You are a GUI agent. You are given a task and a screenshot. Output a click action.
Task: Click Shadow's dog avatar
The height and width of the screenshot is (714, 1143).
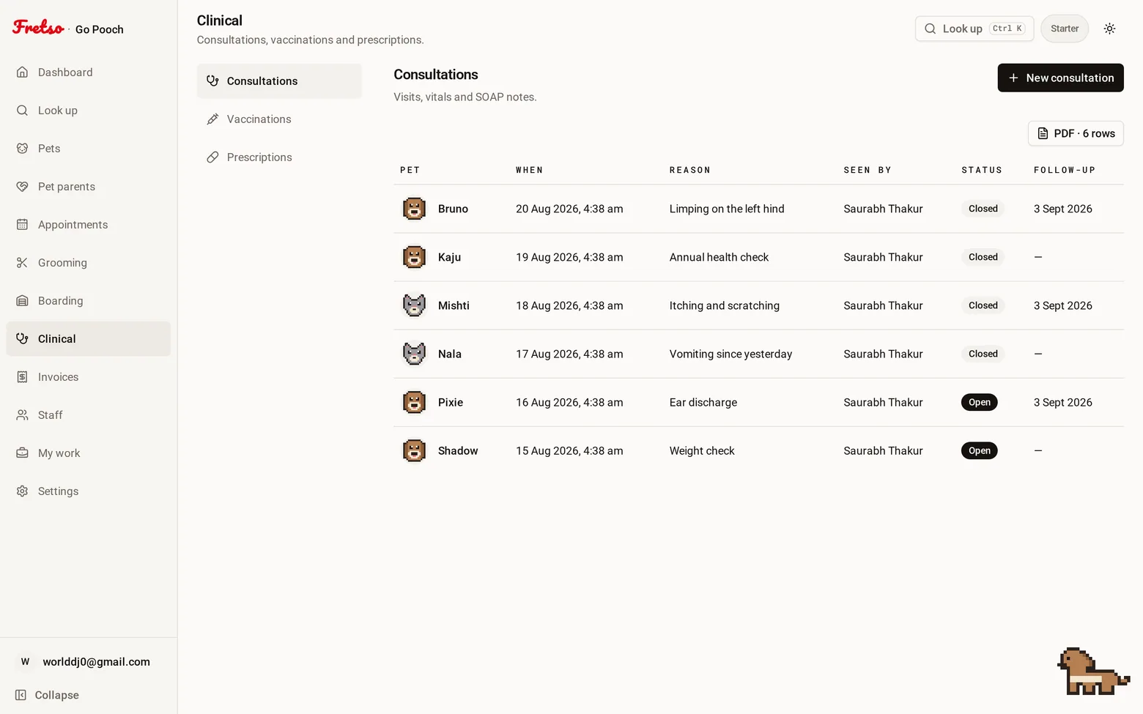click(414, 450)
